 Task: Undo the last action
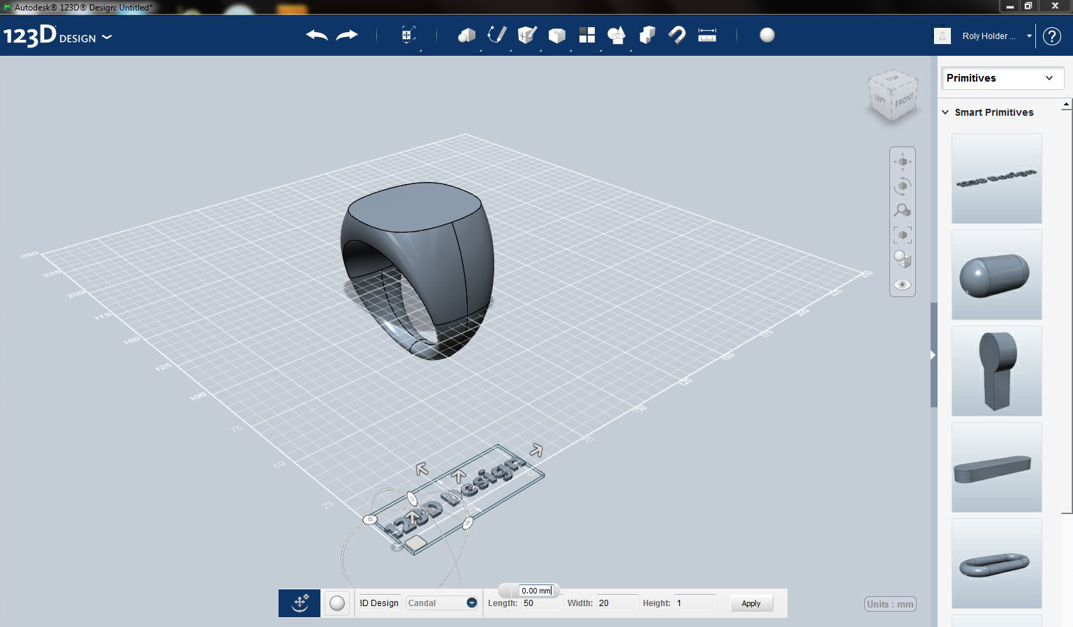(x=317, y=35)
